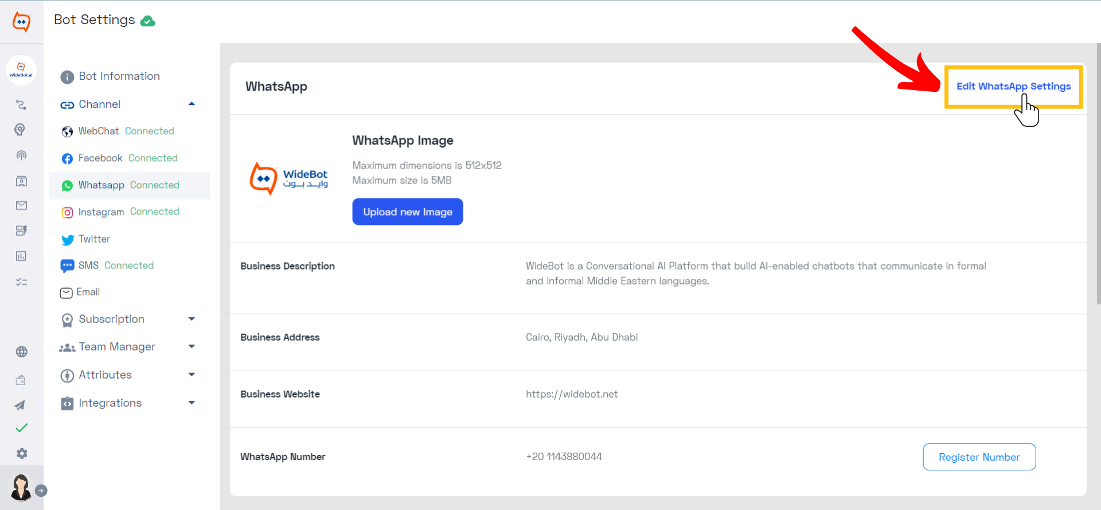Open the analytics chart icon in the sidebar
Viewport: 1101px width, 510px height.
tap(21, 256)
